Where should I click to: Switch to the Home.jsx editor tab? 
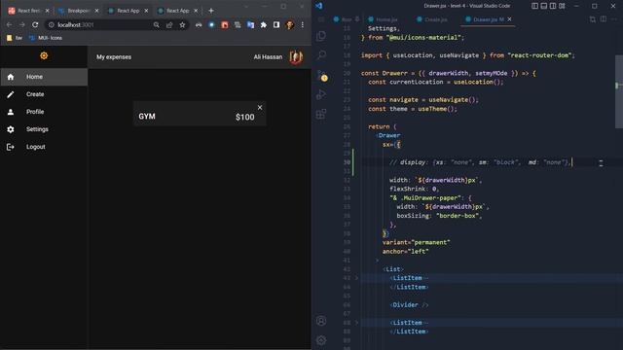pyautogui.click(x=383, y=19)
